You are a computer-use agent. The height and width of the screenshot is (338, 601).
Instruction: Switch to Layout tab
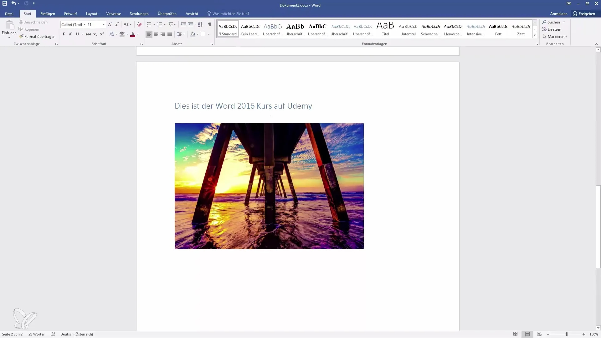92,14
